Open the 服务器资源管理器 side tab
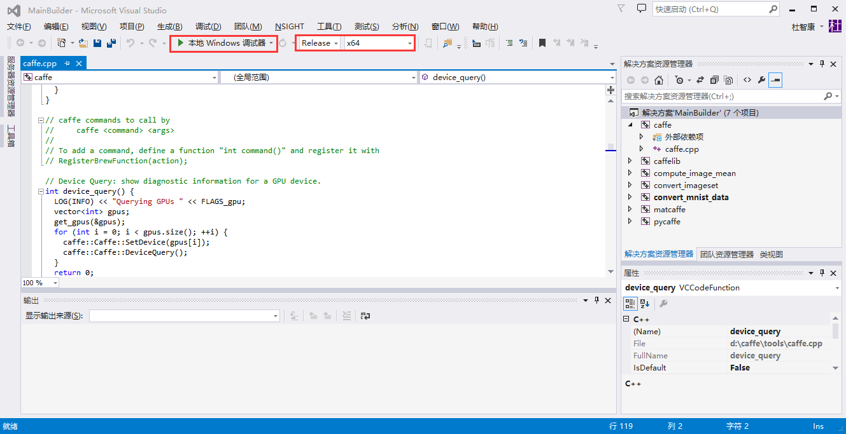The width and height of the screenshot is (846, 434). pyautogui.click(x=11, y=86)
